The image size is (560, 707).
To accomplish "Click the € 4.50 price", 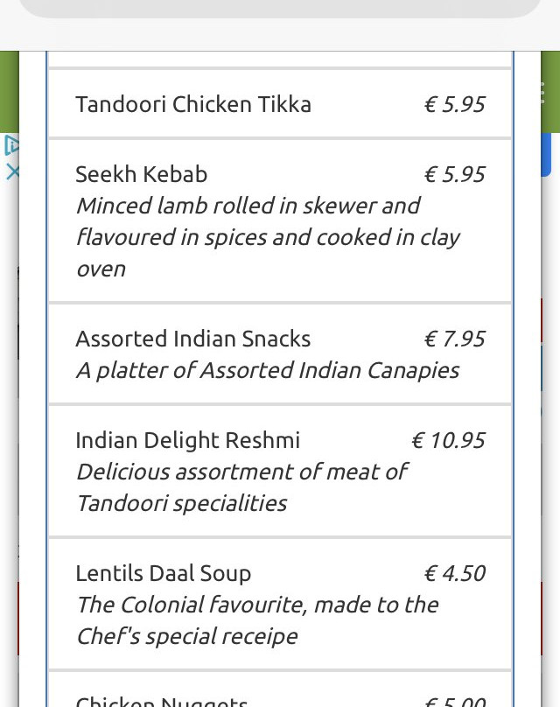I will tap(454, 573).
